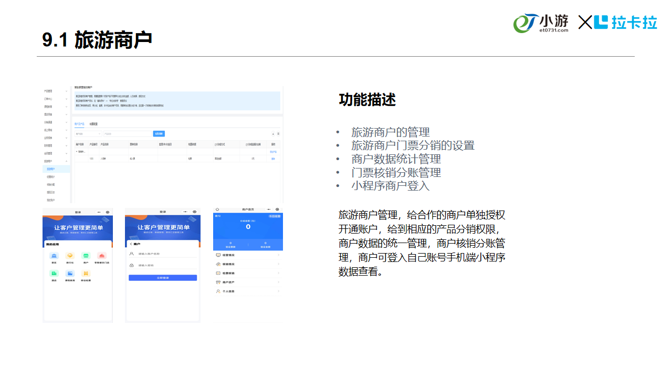Open the 移动检票 mobile ticket check icon
The image size is (672, 378).
point(86,274)
